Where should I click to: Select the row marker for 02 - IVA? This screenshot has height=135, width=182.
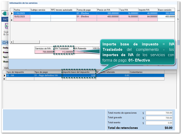click(4, 76)
